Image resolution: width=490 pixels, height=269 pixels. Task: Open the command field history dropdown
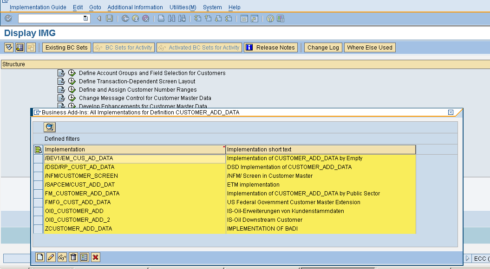coord(85,19)
